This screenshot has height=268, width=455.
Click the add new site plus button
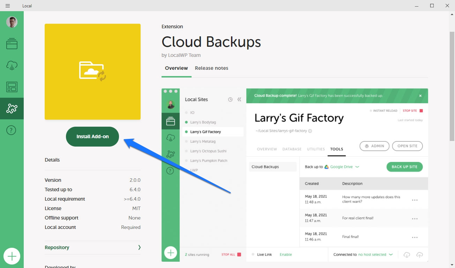(12, 256)
